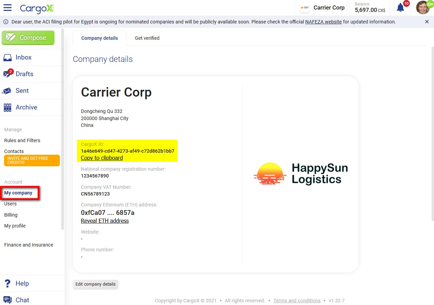This screenshot has width=434, height=305.
Task: Click the Archive binders icon
Action: [x=7, y=107]
